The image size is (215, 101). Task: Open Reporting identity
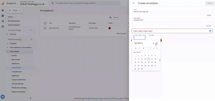point(18,92)
